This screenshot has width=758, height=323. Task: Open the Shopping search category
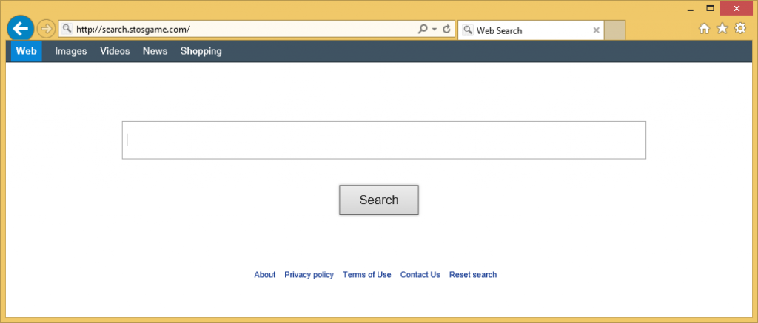coord(201,51)
